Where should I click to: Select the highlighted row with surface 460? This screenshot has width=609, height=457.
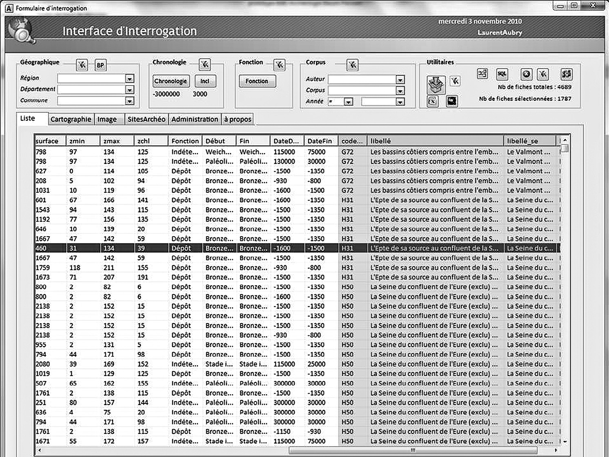click(x=297, y=248)
